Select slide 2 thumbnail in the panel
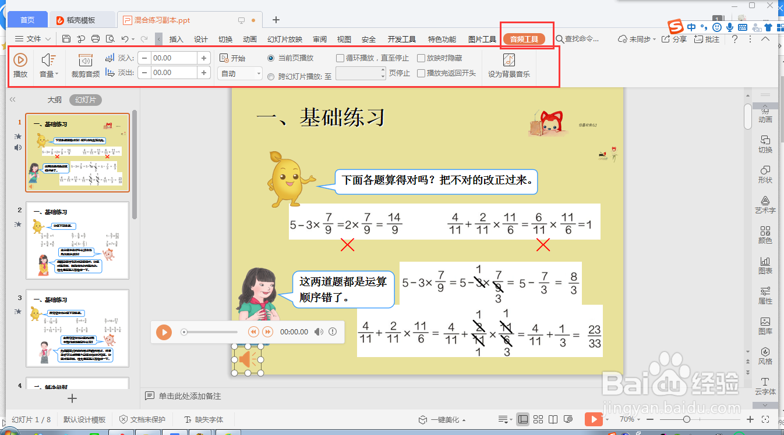 point(77,240)
